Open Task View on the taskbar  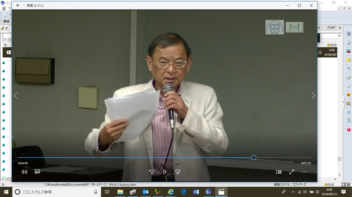tap(107, 192)
